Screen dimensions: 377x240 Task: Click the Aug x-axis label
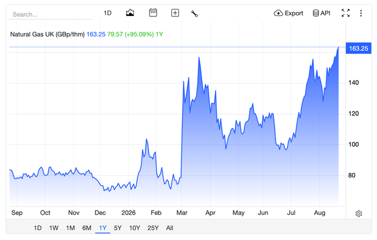pyautogui.click(x=319, y=212)
